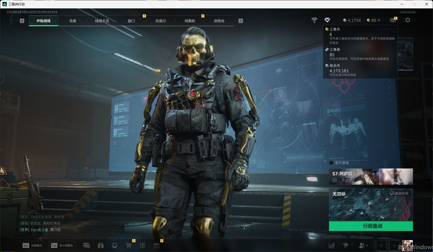
Task: Open the S7:阿萨拉 season banner
Action: pos(371,177)
